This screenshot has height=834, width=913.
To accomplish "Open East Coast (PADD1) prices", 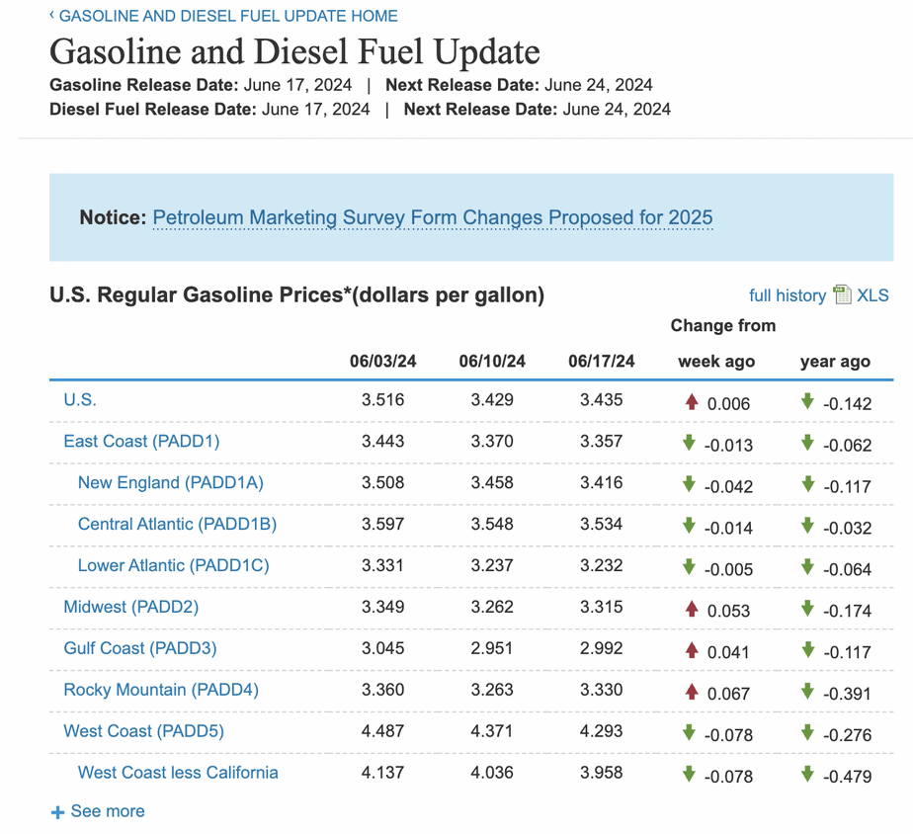I will (x=141, y=442).
